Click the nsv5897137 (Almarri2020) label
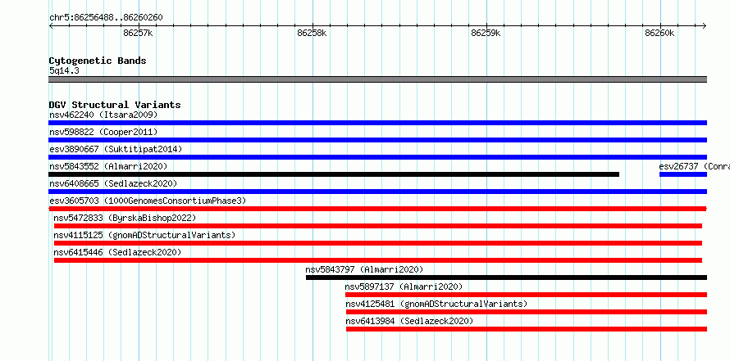Viewport: 730px width, 361px height. click(x=404, y=287)
